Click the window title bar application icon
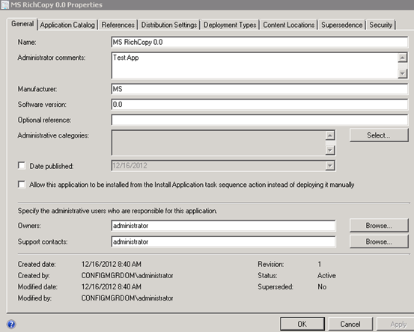Screen dimensions: 414x332 (4, 4)
